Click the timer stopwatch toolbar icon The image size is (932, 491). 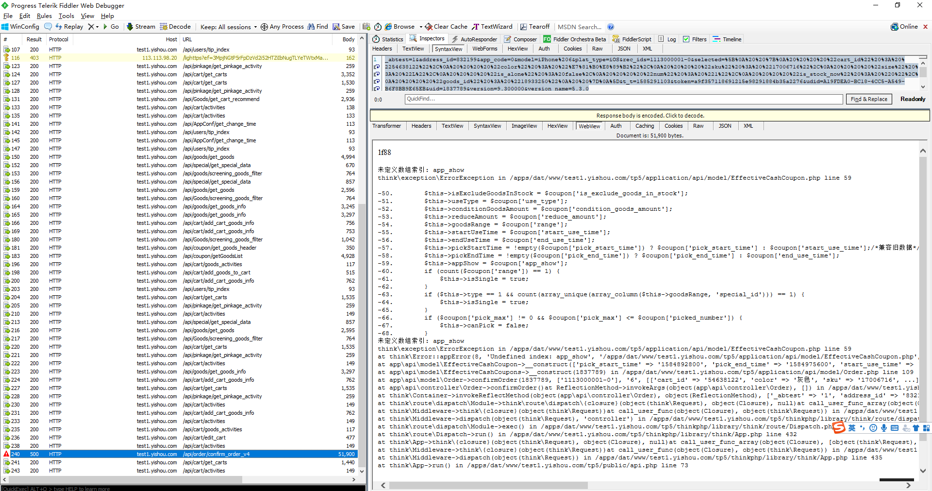(x=378, y=27)
